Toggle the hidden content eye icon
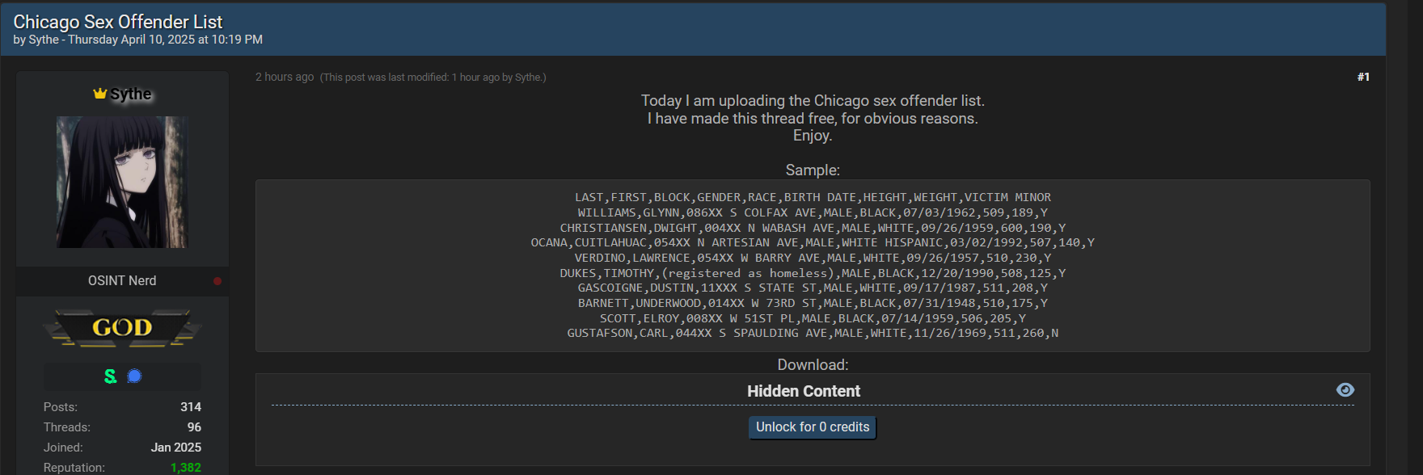The height and width of the screenshot is (475, 1423). [1345, 389]
